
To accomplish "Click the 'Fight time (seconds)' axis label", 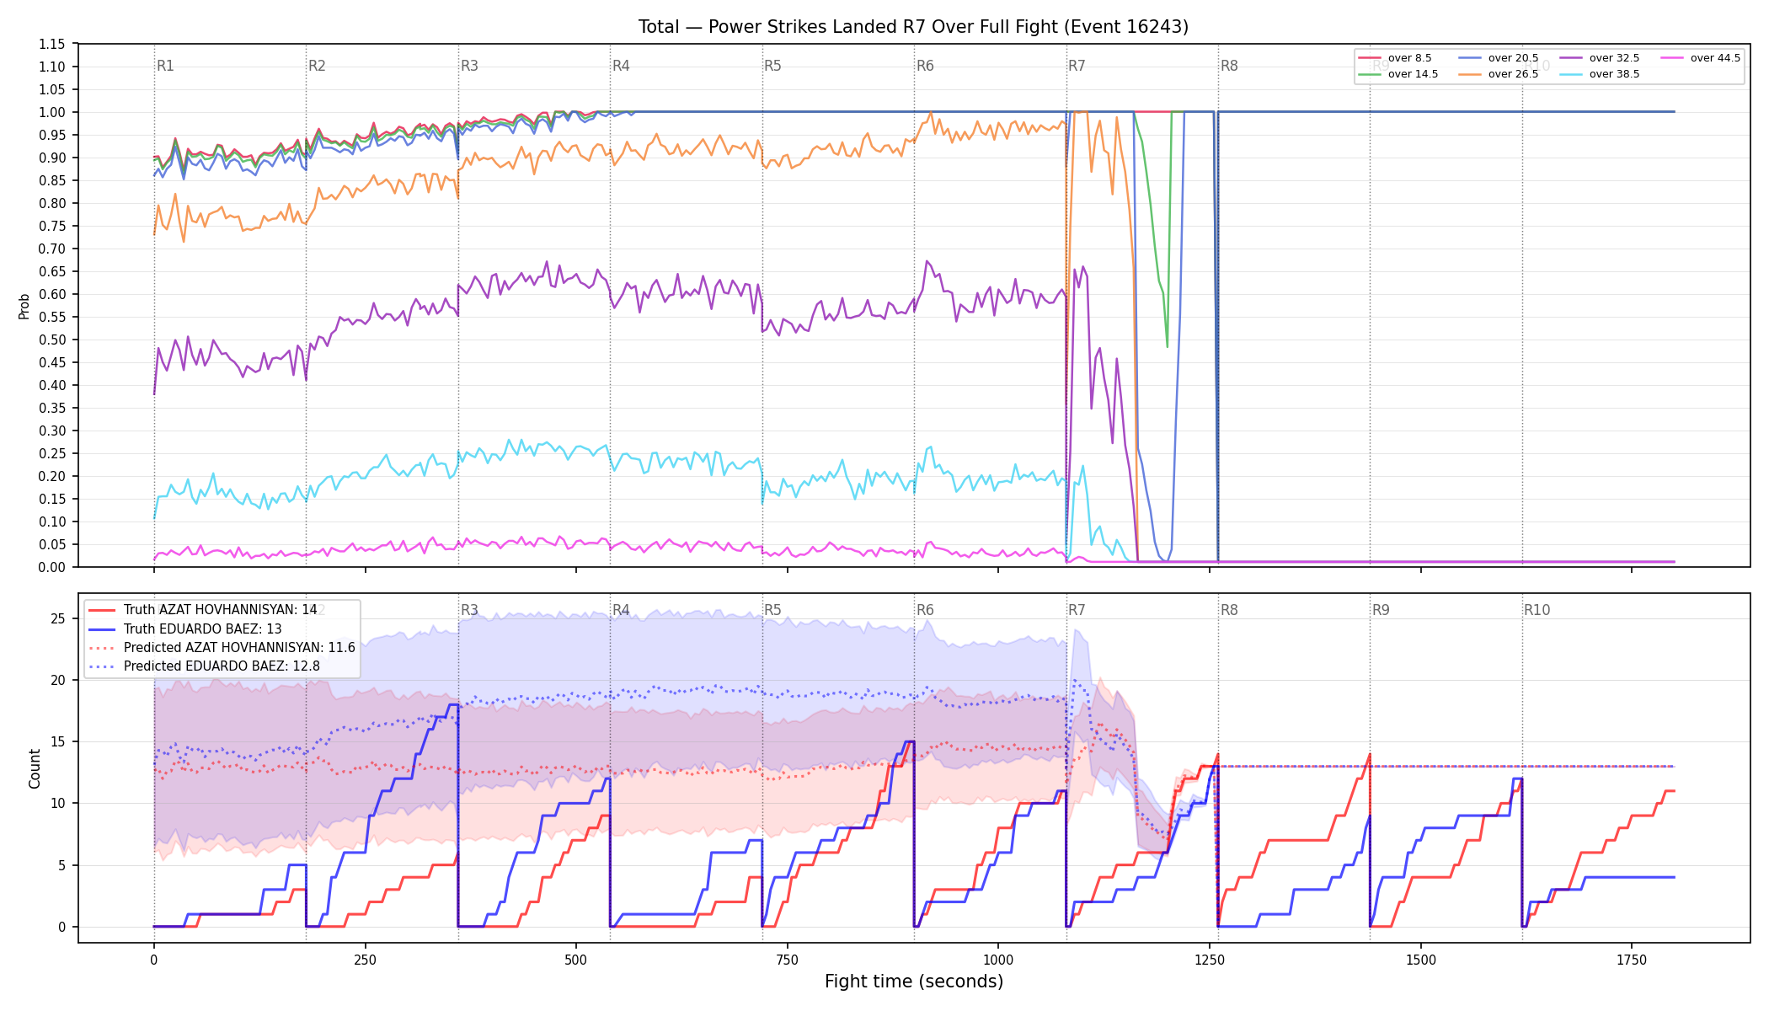I will (x=914, y=982).
